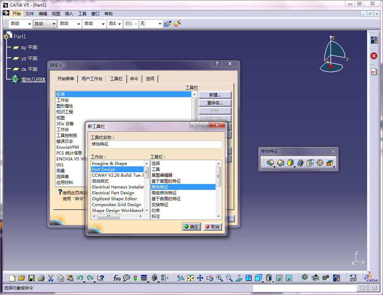
Task: Click the horizontal scrollbar under 工作台 list
Action: coord(118,216)
